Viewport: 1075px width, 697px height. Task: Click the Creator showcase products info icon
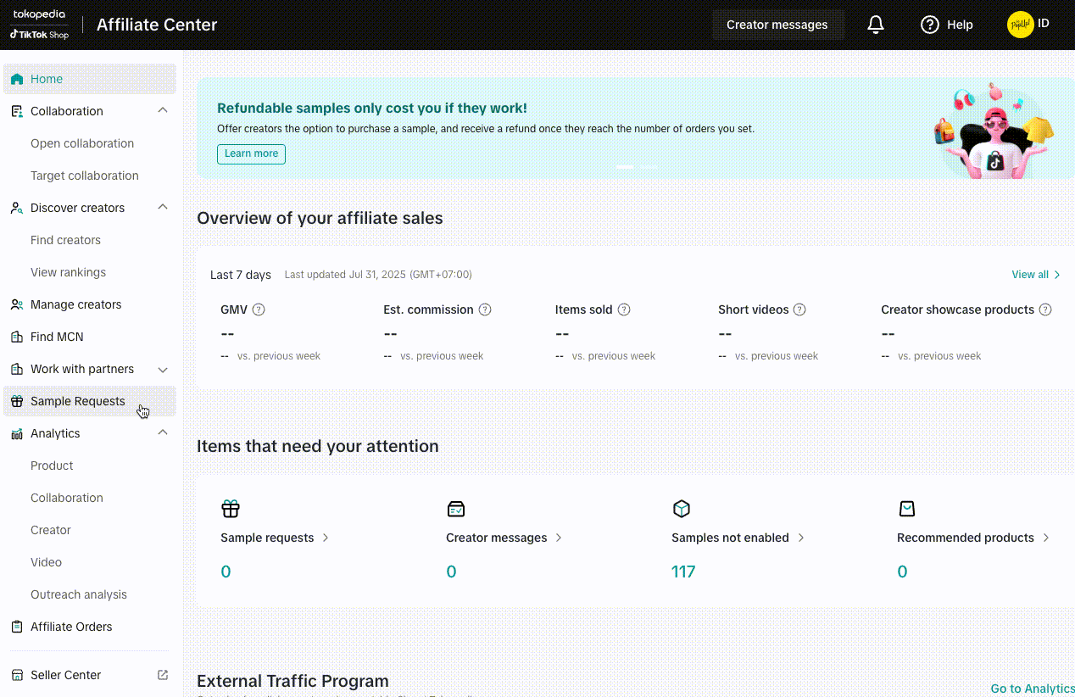point(1045,309)
